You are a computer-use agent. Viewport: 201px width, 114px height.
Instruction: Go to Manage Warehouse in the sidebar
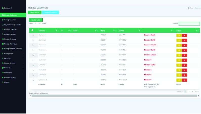[11, 44]
